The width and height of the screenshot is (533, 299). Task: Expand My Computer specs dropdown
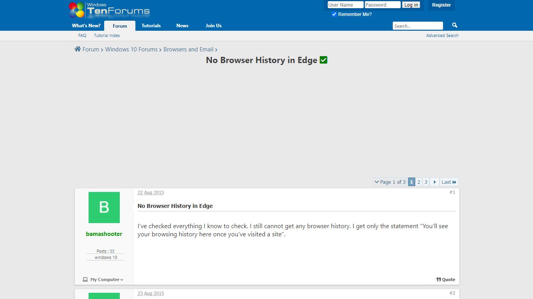point(103,280)
